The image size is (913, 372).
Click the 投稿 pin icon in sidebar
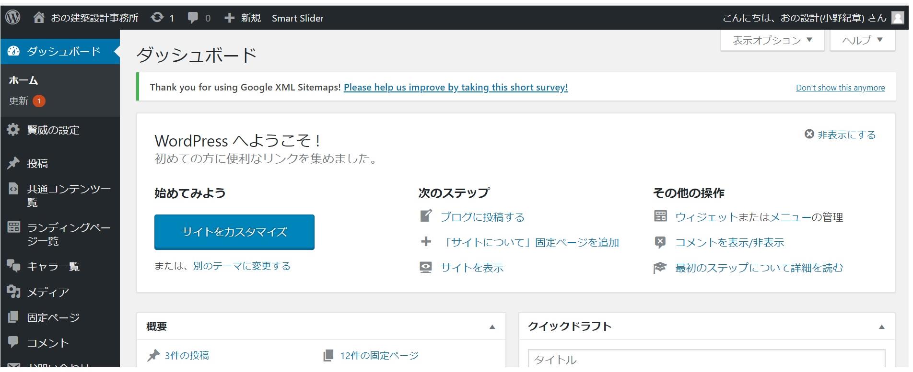tap(13, 163)
